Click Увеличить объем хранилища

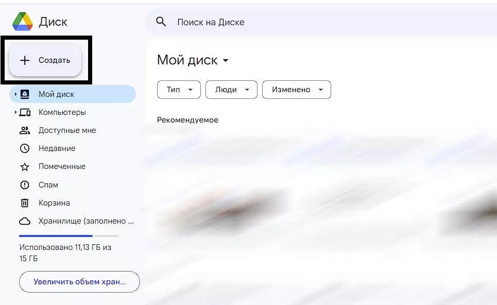(x=79, y=282)
